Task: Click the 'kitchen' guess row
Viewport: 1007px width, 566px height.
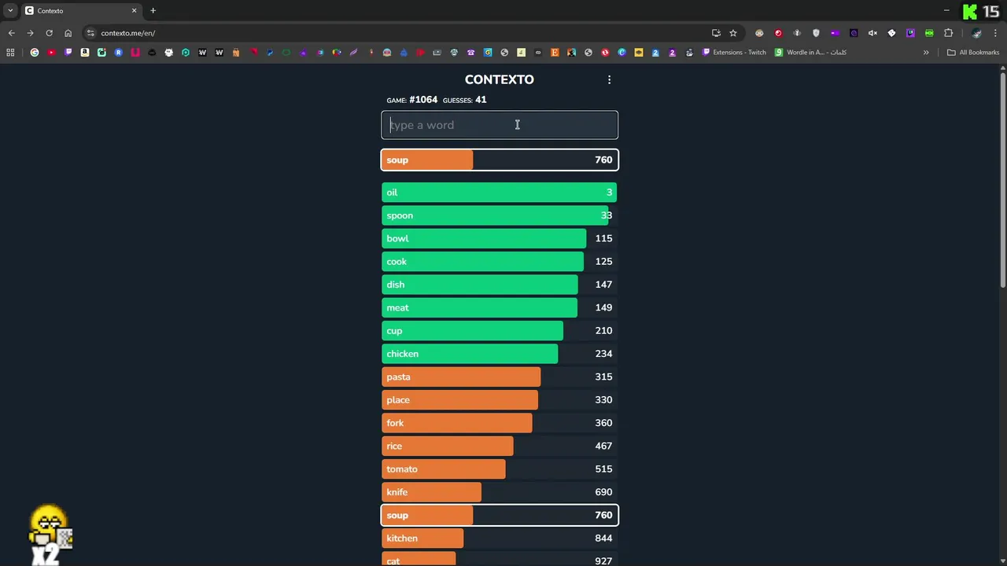Action: click(500, 538)
